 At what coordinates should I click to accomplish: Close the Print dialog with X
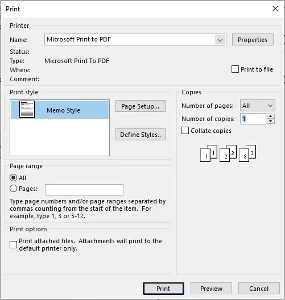click(275, 9)
